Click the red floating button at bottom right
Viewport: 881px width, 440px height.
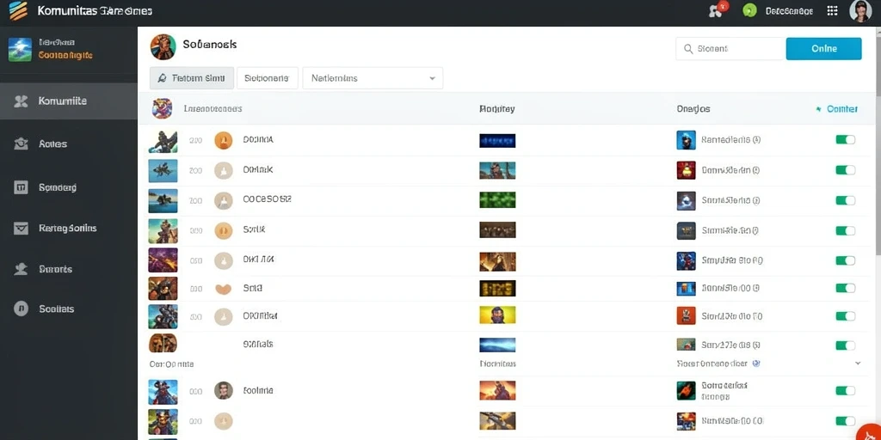pos(870,432)
